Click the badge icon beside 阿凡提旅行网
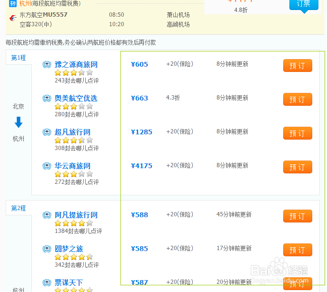The width and height of the screenshot is (327, 292). [47, 215]
